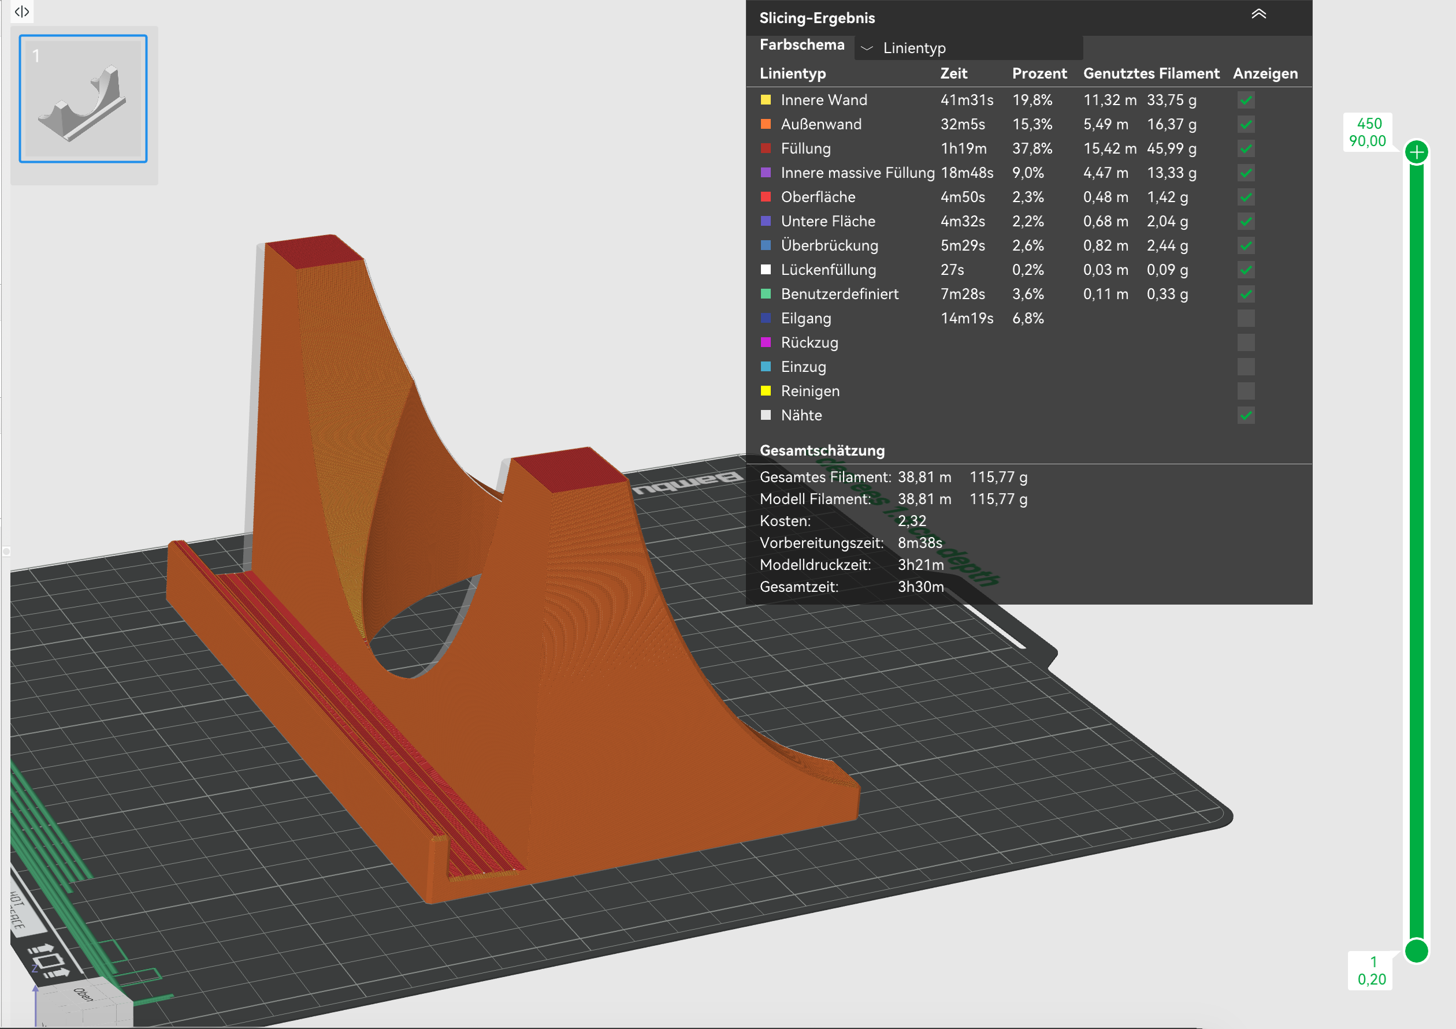Image resolution: width=1456 pixels, height=1029 pixels.
Task: Toggle the Oberfläche display checkbox
Action: pyautogui.click(x=1246, y=197)
